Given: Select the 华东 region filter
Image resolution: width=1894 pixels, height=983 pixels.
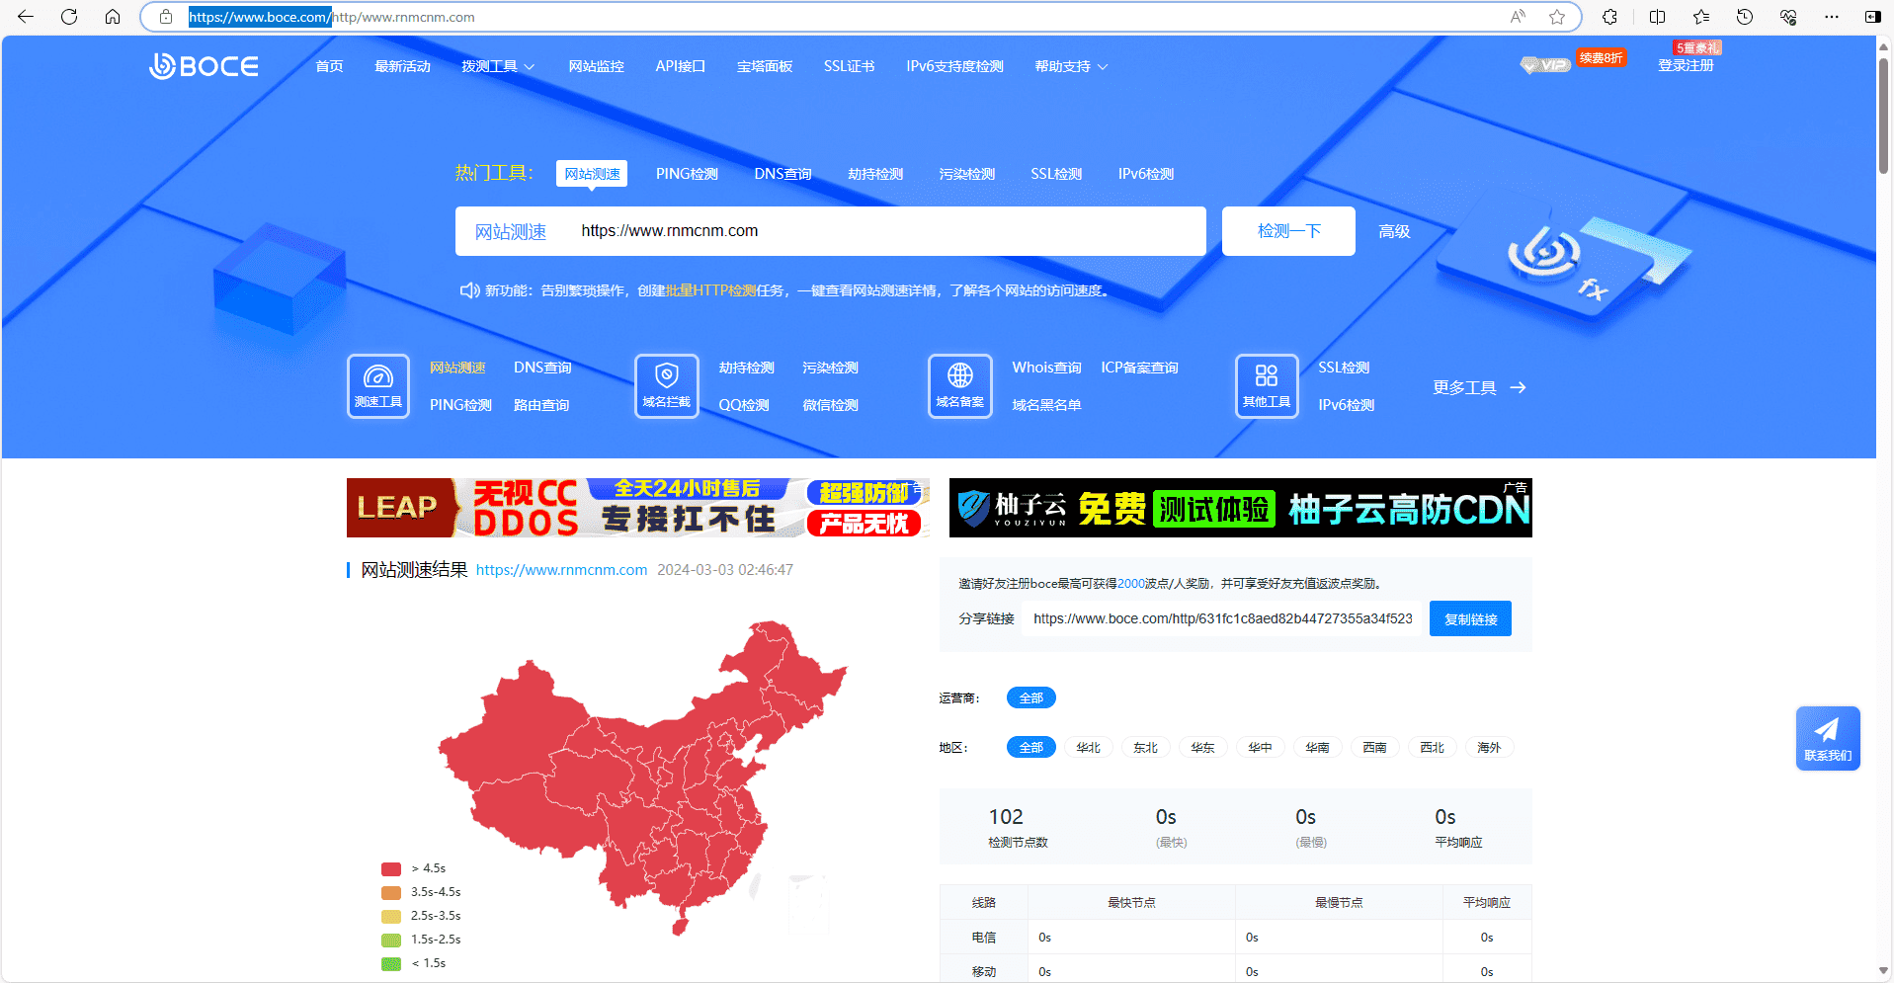Looking at the screenshot, I should pos(1202,747).
